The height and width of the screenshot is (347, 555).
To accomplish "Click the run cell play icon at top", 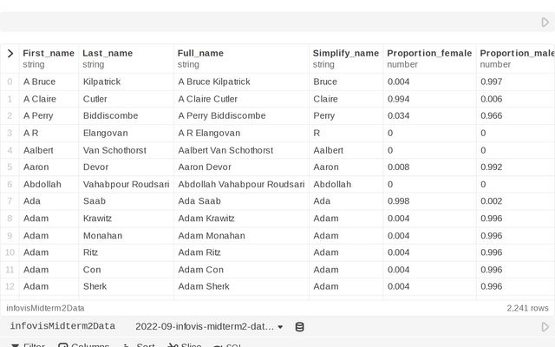I will pos(545,23).
